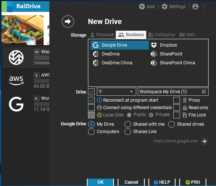Open the Y: drive letter dropdown
Image resolution: width=216 pixels, height=186 pixels.
point(117,92)
